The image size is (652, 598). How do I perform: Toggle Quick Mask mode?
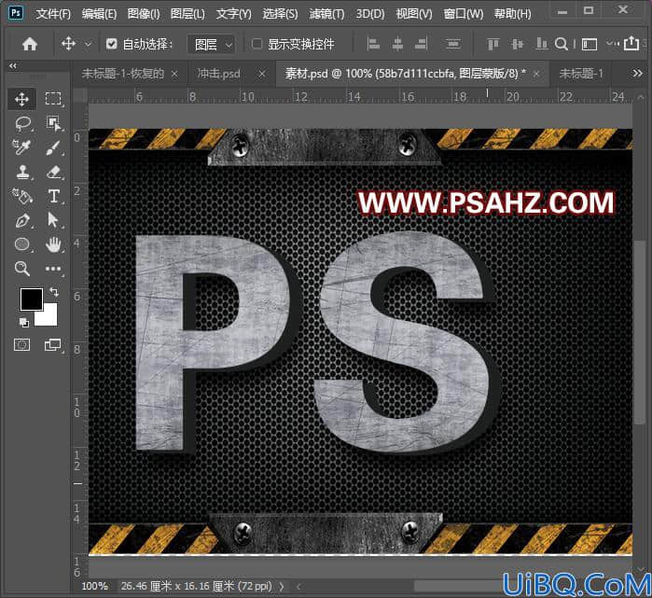tap(21, 345)
